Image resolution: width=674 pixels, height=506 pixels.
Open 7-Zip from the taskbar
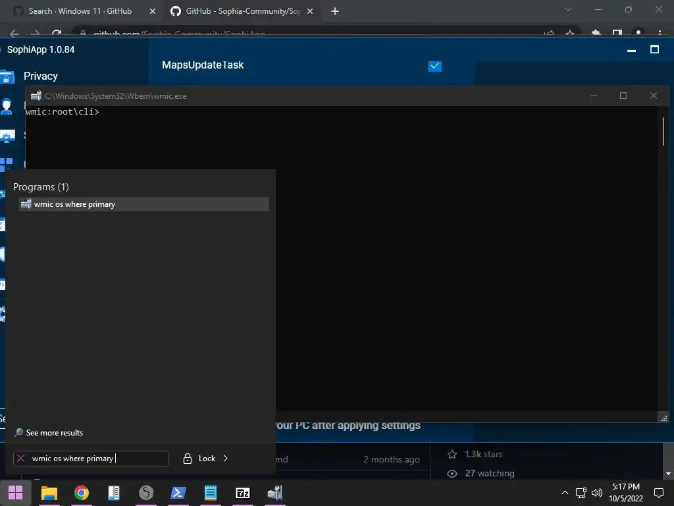pyautogui.click(x=243, y=493)
